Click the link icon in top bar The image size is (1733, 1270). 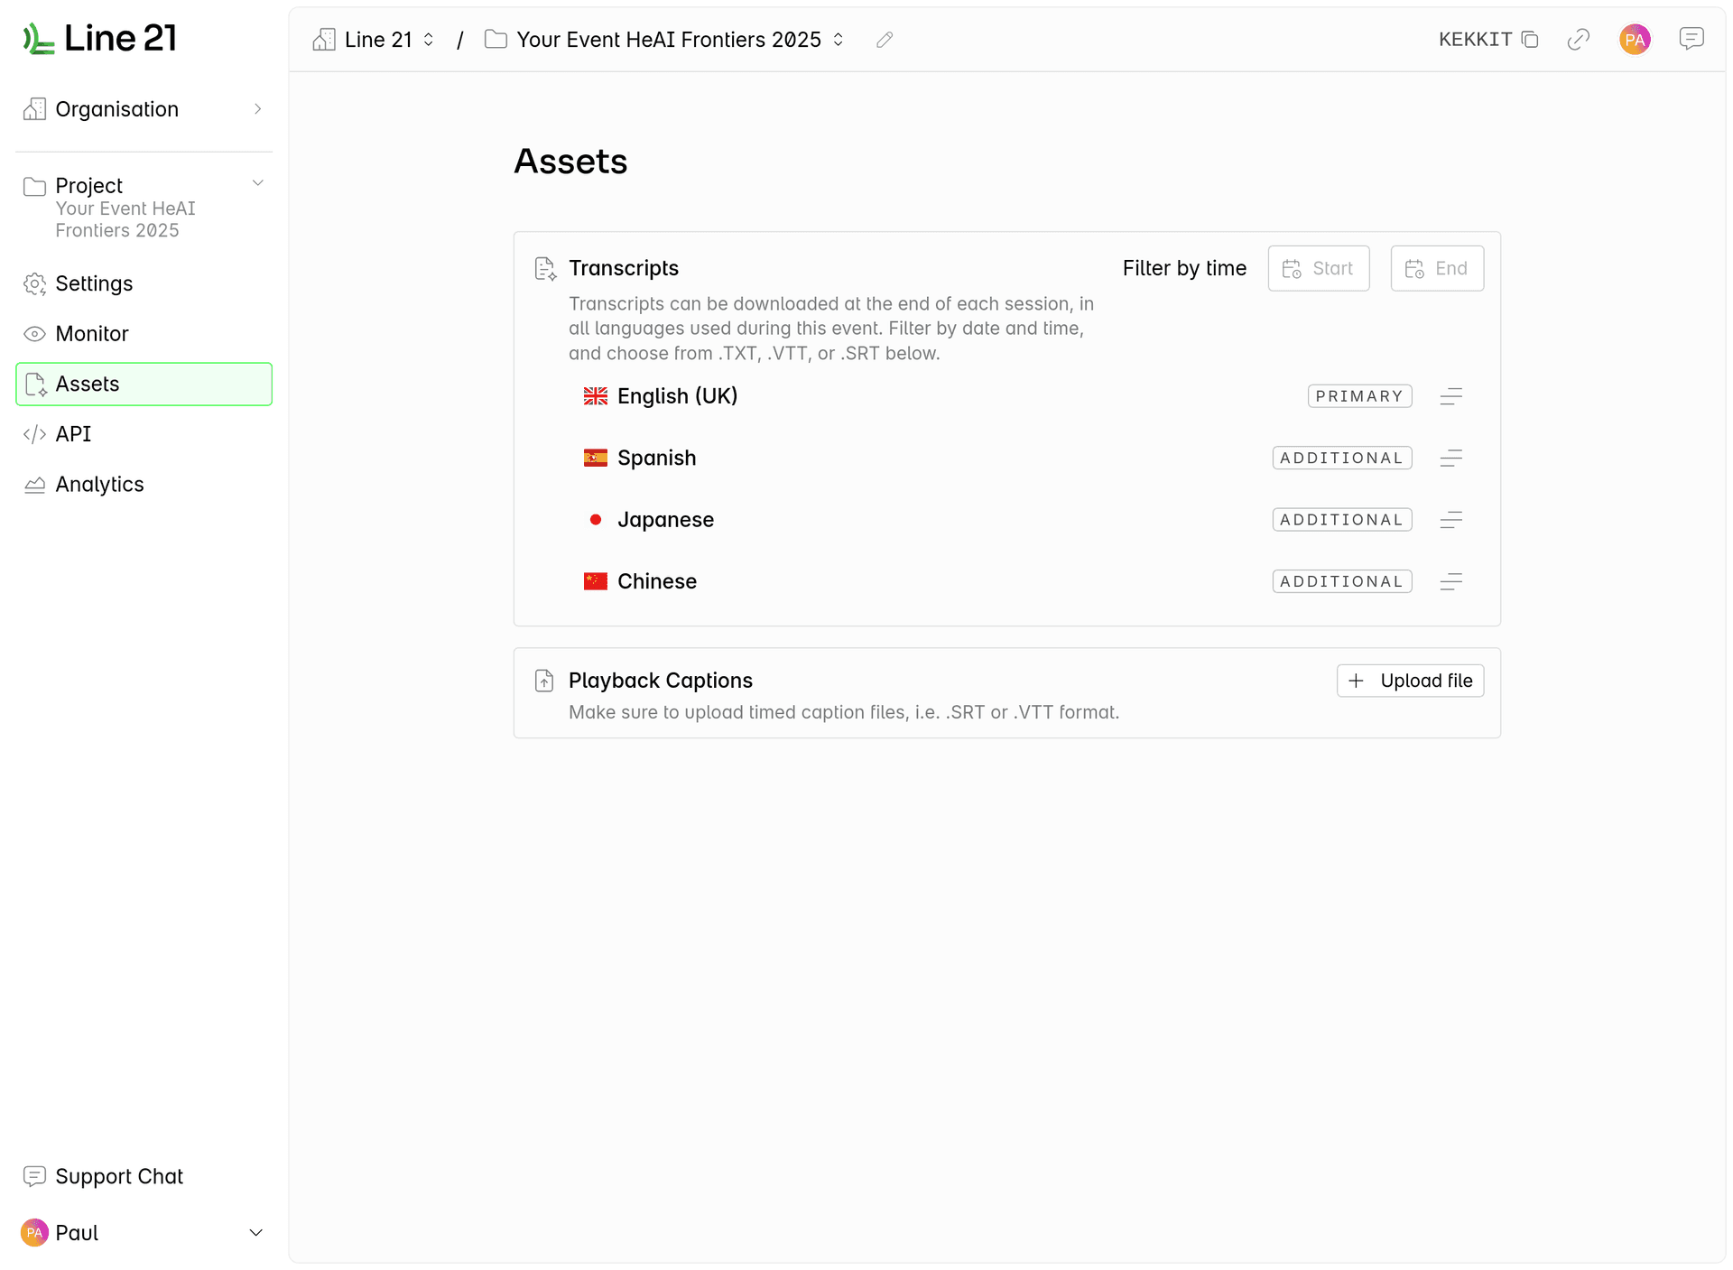[1579, 40]
